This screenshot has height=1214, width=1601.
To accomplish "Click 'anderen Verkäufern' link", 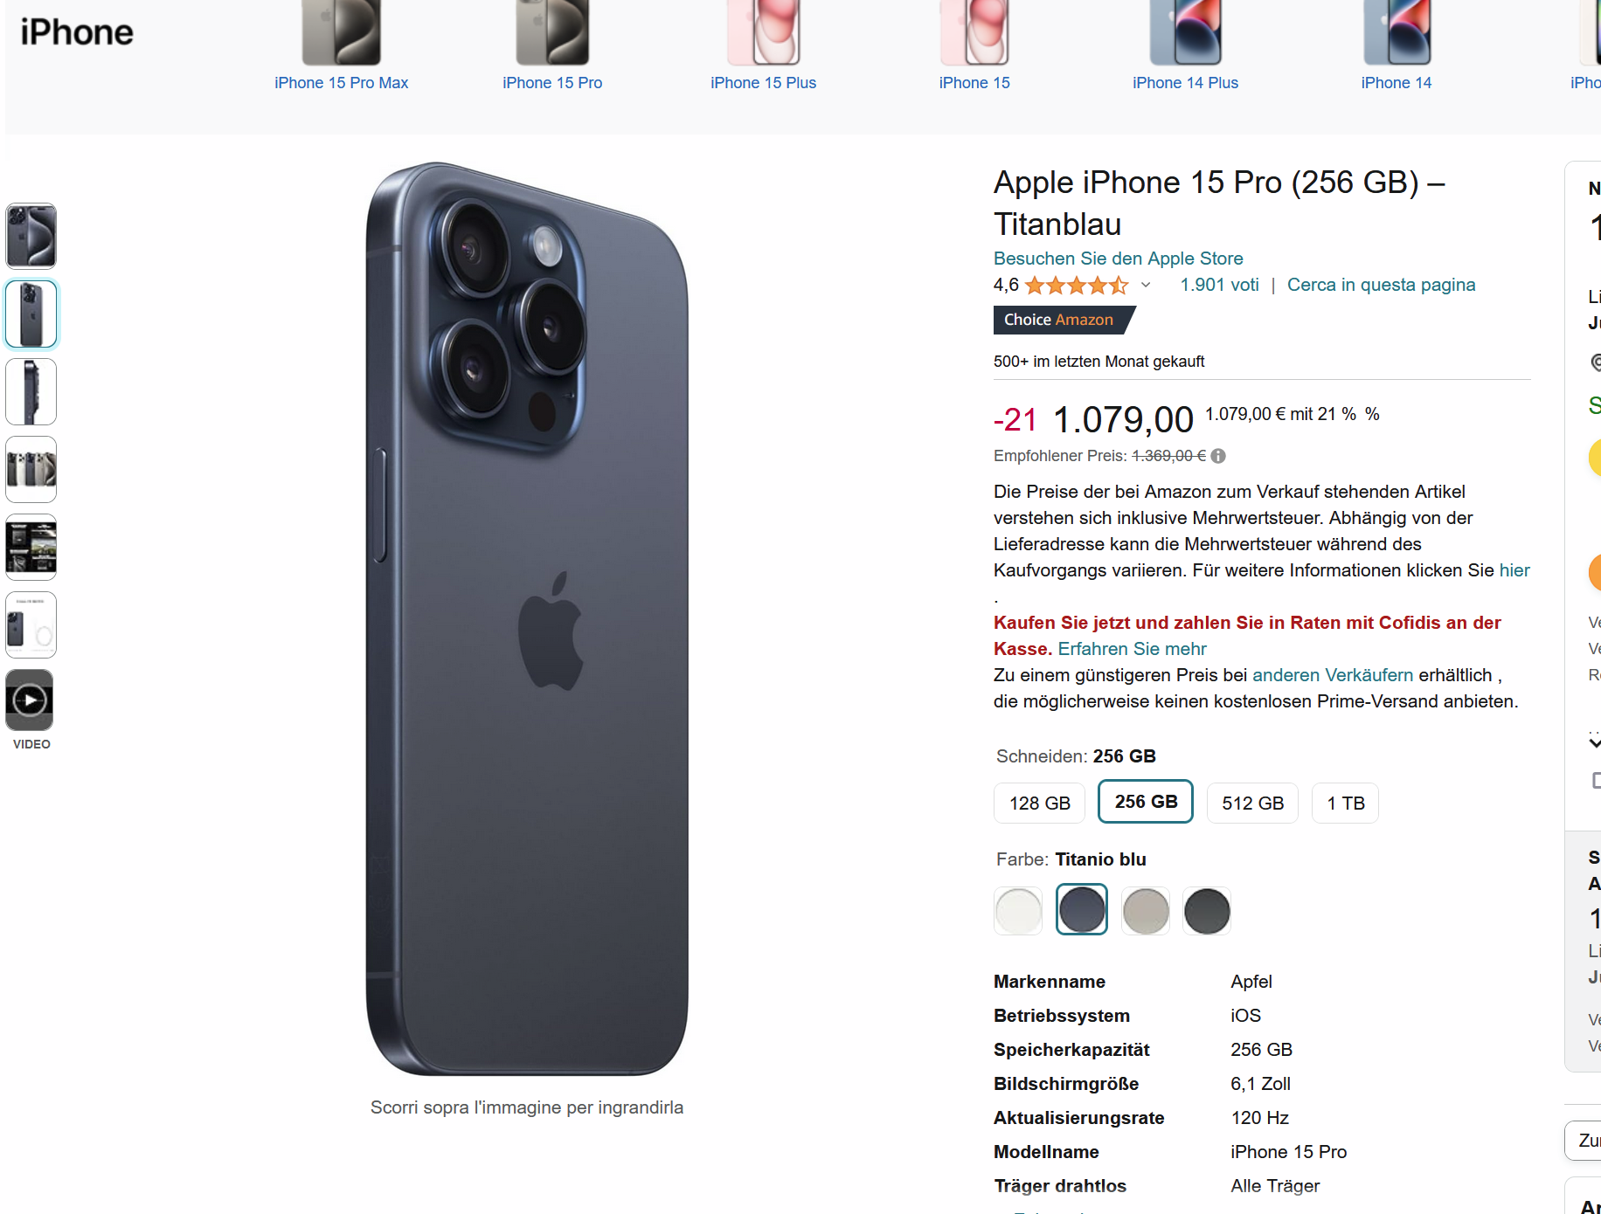I will coord(1332,675).
